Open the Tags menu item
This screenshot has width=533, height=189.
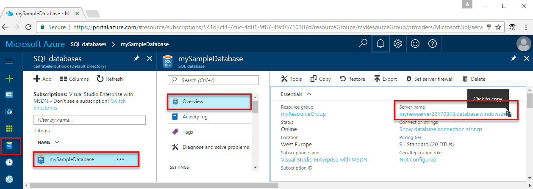coord(188,132)
